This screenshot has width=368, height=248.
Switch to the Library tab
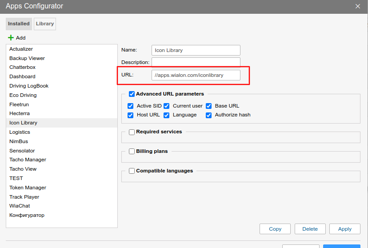pyautogui.click(x=45, y=24)
